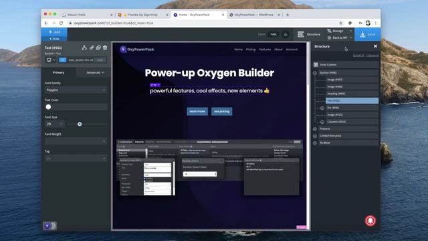The image size is (428, 241).
Task: Select Inner Content in Structure tree
Action: coord(346,65)
